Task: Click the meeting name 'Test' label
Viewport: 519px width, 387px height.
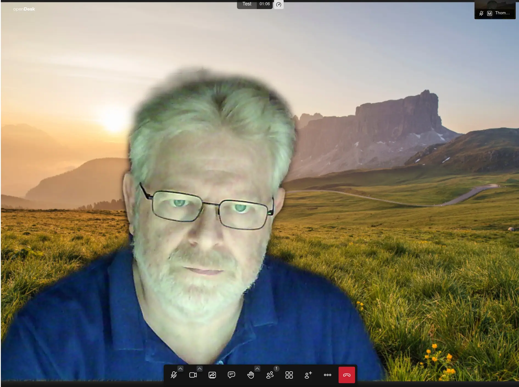Action: [247, 4]
